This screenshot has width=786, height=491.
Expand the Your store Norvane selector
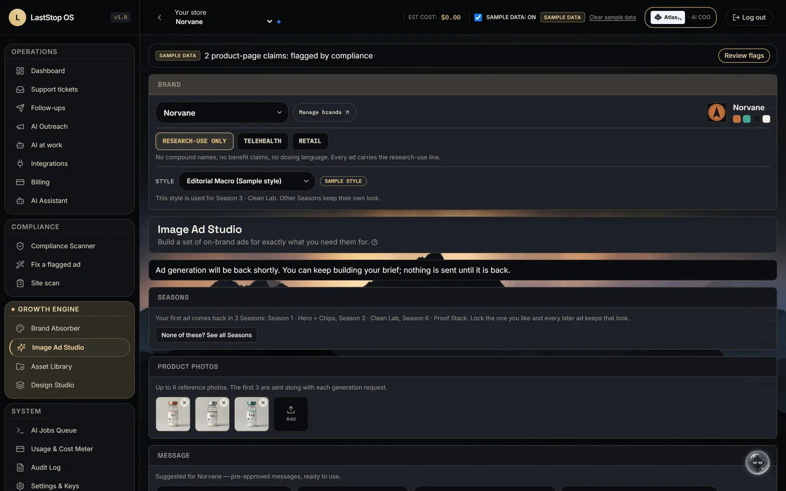pos(224,17)
